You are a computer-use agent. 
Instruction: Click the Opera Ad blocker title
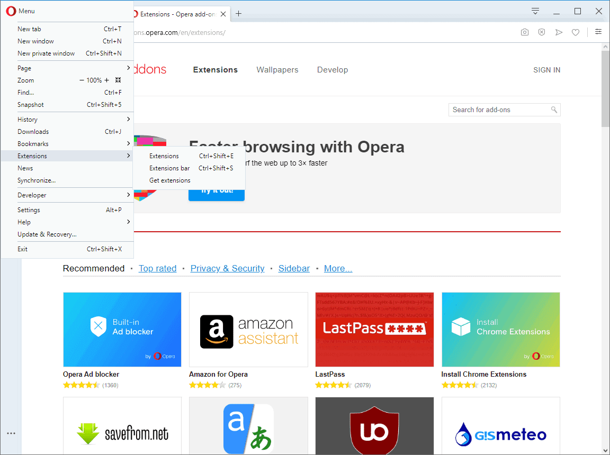pos(91,374)
